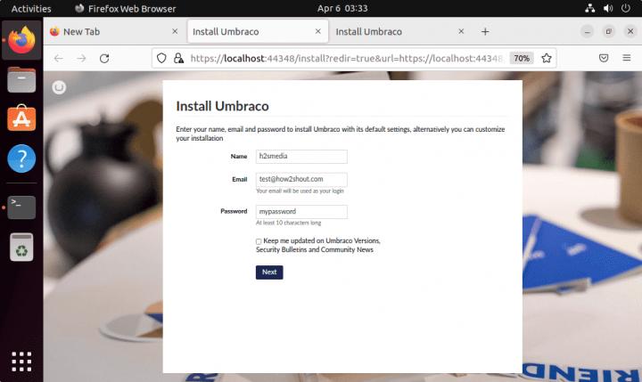Open the Firefox Web Browser app menu
The height and width of the screenshot is (382, 642).
pyautogui.click(x=126, y=9)
